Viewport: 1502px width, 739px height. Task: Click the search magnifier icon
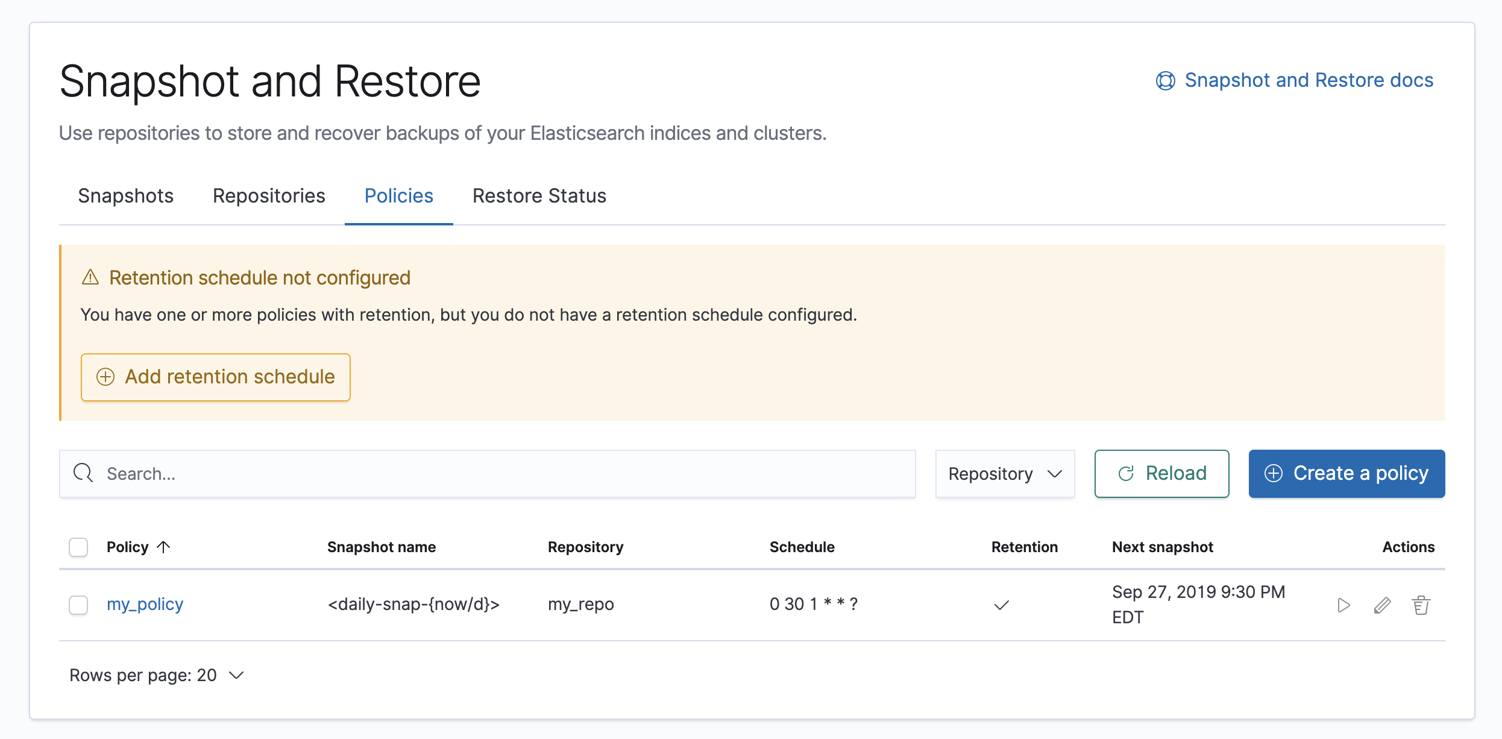click(x=83, y=473)
